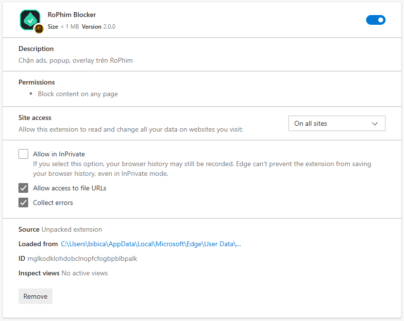Open the Loaded from folder path link

pos(151,244)
